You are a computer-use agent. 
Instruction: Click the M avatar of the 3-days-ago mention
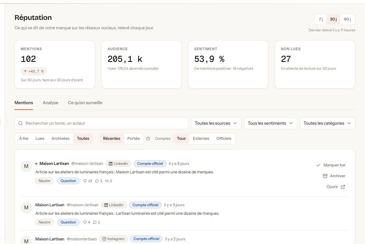pyautogui.click(x=26, y=208)
